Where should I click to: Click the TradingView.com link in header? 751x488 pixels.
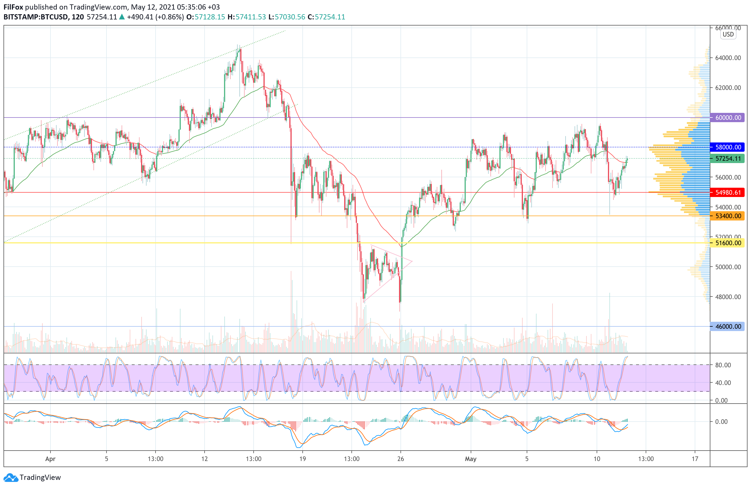[98, 7]
